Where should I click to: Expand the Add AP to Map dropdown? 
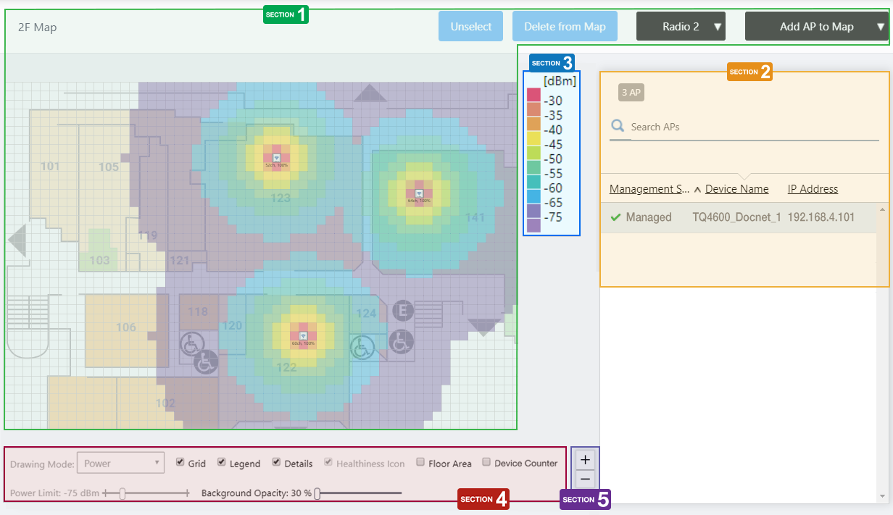816,27
